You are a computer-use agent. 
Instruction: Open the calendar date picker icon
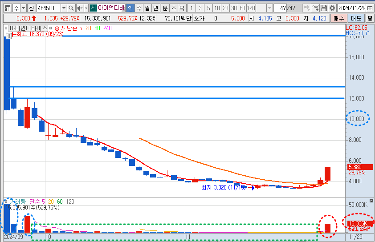click(x=370, y=8)
